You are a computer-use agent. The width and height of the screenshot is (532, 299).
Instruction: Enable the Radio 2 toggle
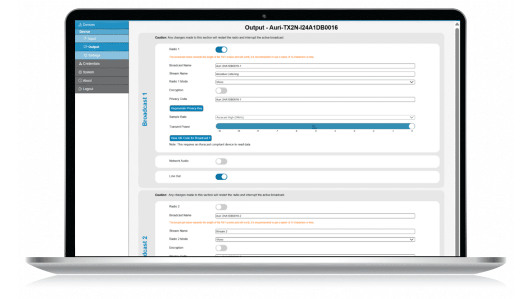pos(221,207)
